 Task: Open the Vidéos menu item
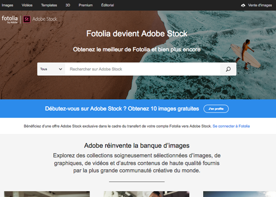[x=27, y=5]
